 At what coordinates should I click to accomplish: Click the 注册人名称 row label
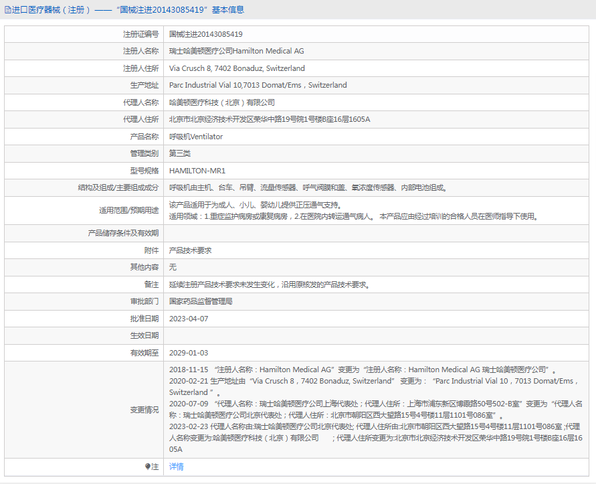pyautogui.click(x=140, y=51)
